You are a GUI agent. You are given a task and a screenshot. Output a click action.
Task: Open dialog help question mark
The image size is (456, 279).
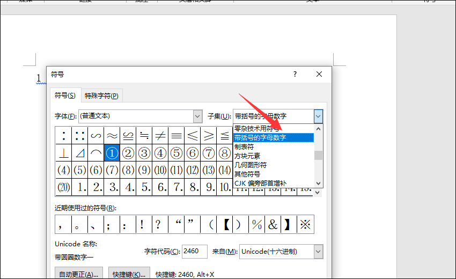tap(295, 74)
